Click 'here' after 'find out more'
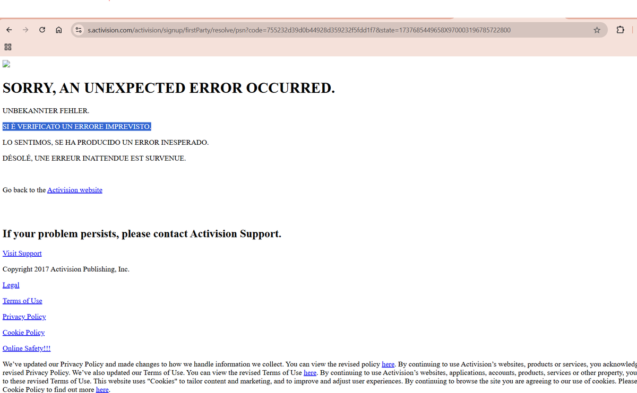 pos(102,390)
